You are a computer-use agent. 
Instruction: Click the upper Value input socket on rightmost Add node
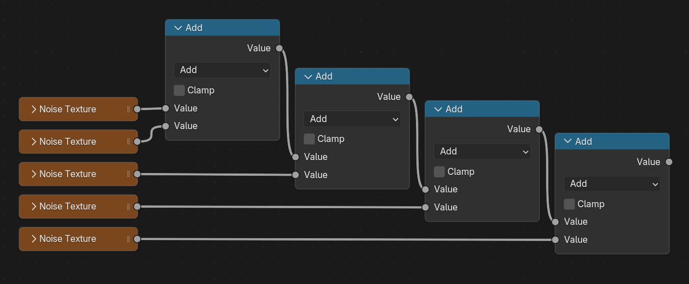(555, 222)
